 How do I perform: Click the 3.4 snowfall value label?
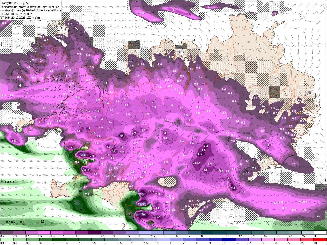(84, 170)
